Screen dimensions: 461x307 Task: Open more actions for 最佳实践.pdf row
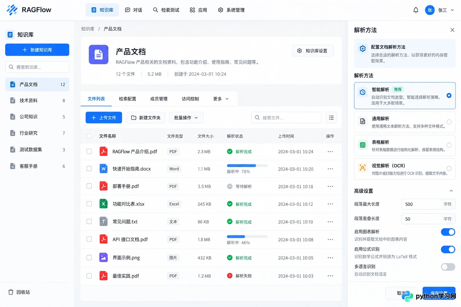[330, 276]
